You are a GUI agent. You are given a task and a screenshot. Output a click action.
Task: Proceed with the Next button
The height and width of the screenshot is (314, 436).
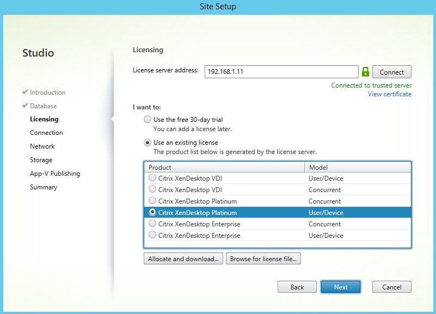(x=341, y=287)
